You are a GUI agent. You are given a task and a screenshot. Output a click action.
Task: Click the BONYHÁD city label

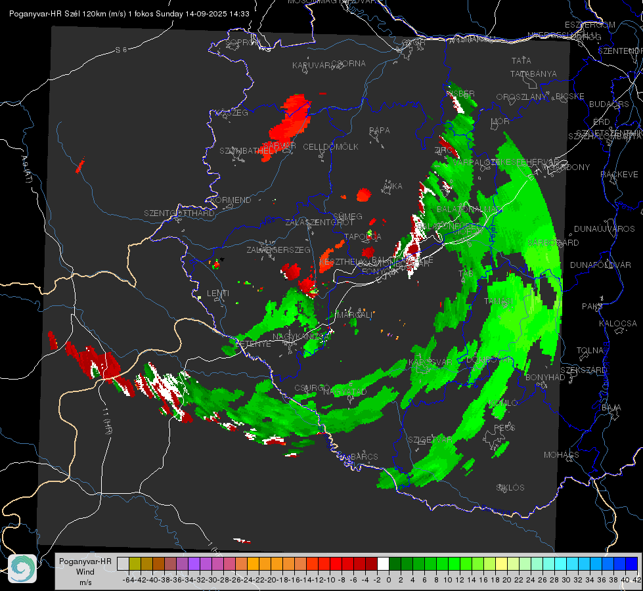pyautogui.click(x=545, y=378)
